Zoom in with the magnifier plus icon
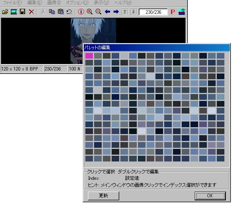This screenshot has height=203, width=232. tap(90, 12)
